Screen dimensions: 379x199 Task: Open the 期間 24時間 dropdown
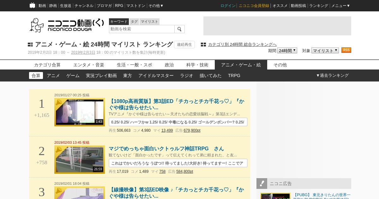pyautogui.click(x=287, y=51)
